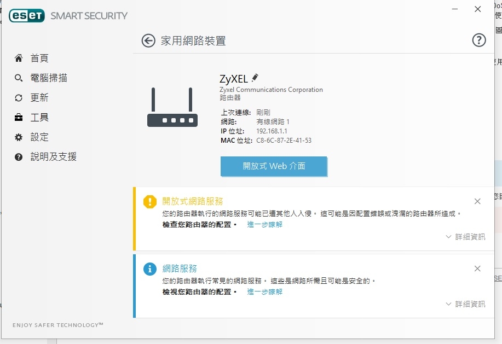
Task: Open 說明及支援 help icon in sidebar
Action: tap(19, 157)
